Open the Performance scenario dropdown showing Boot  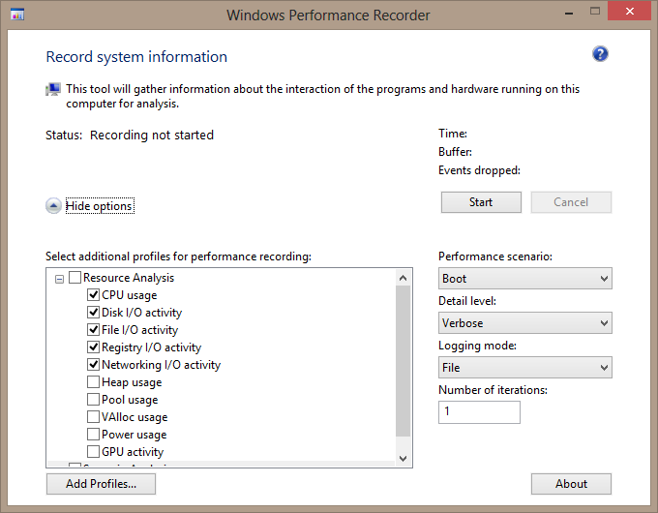click(x=525, y=279)
